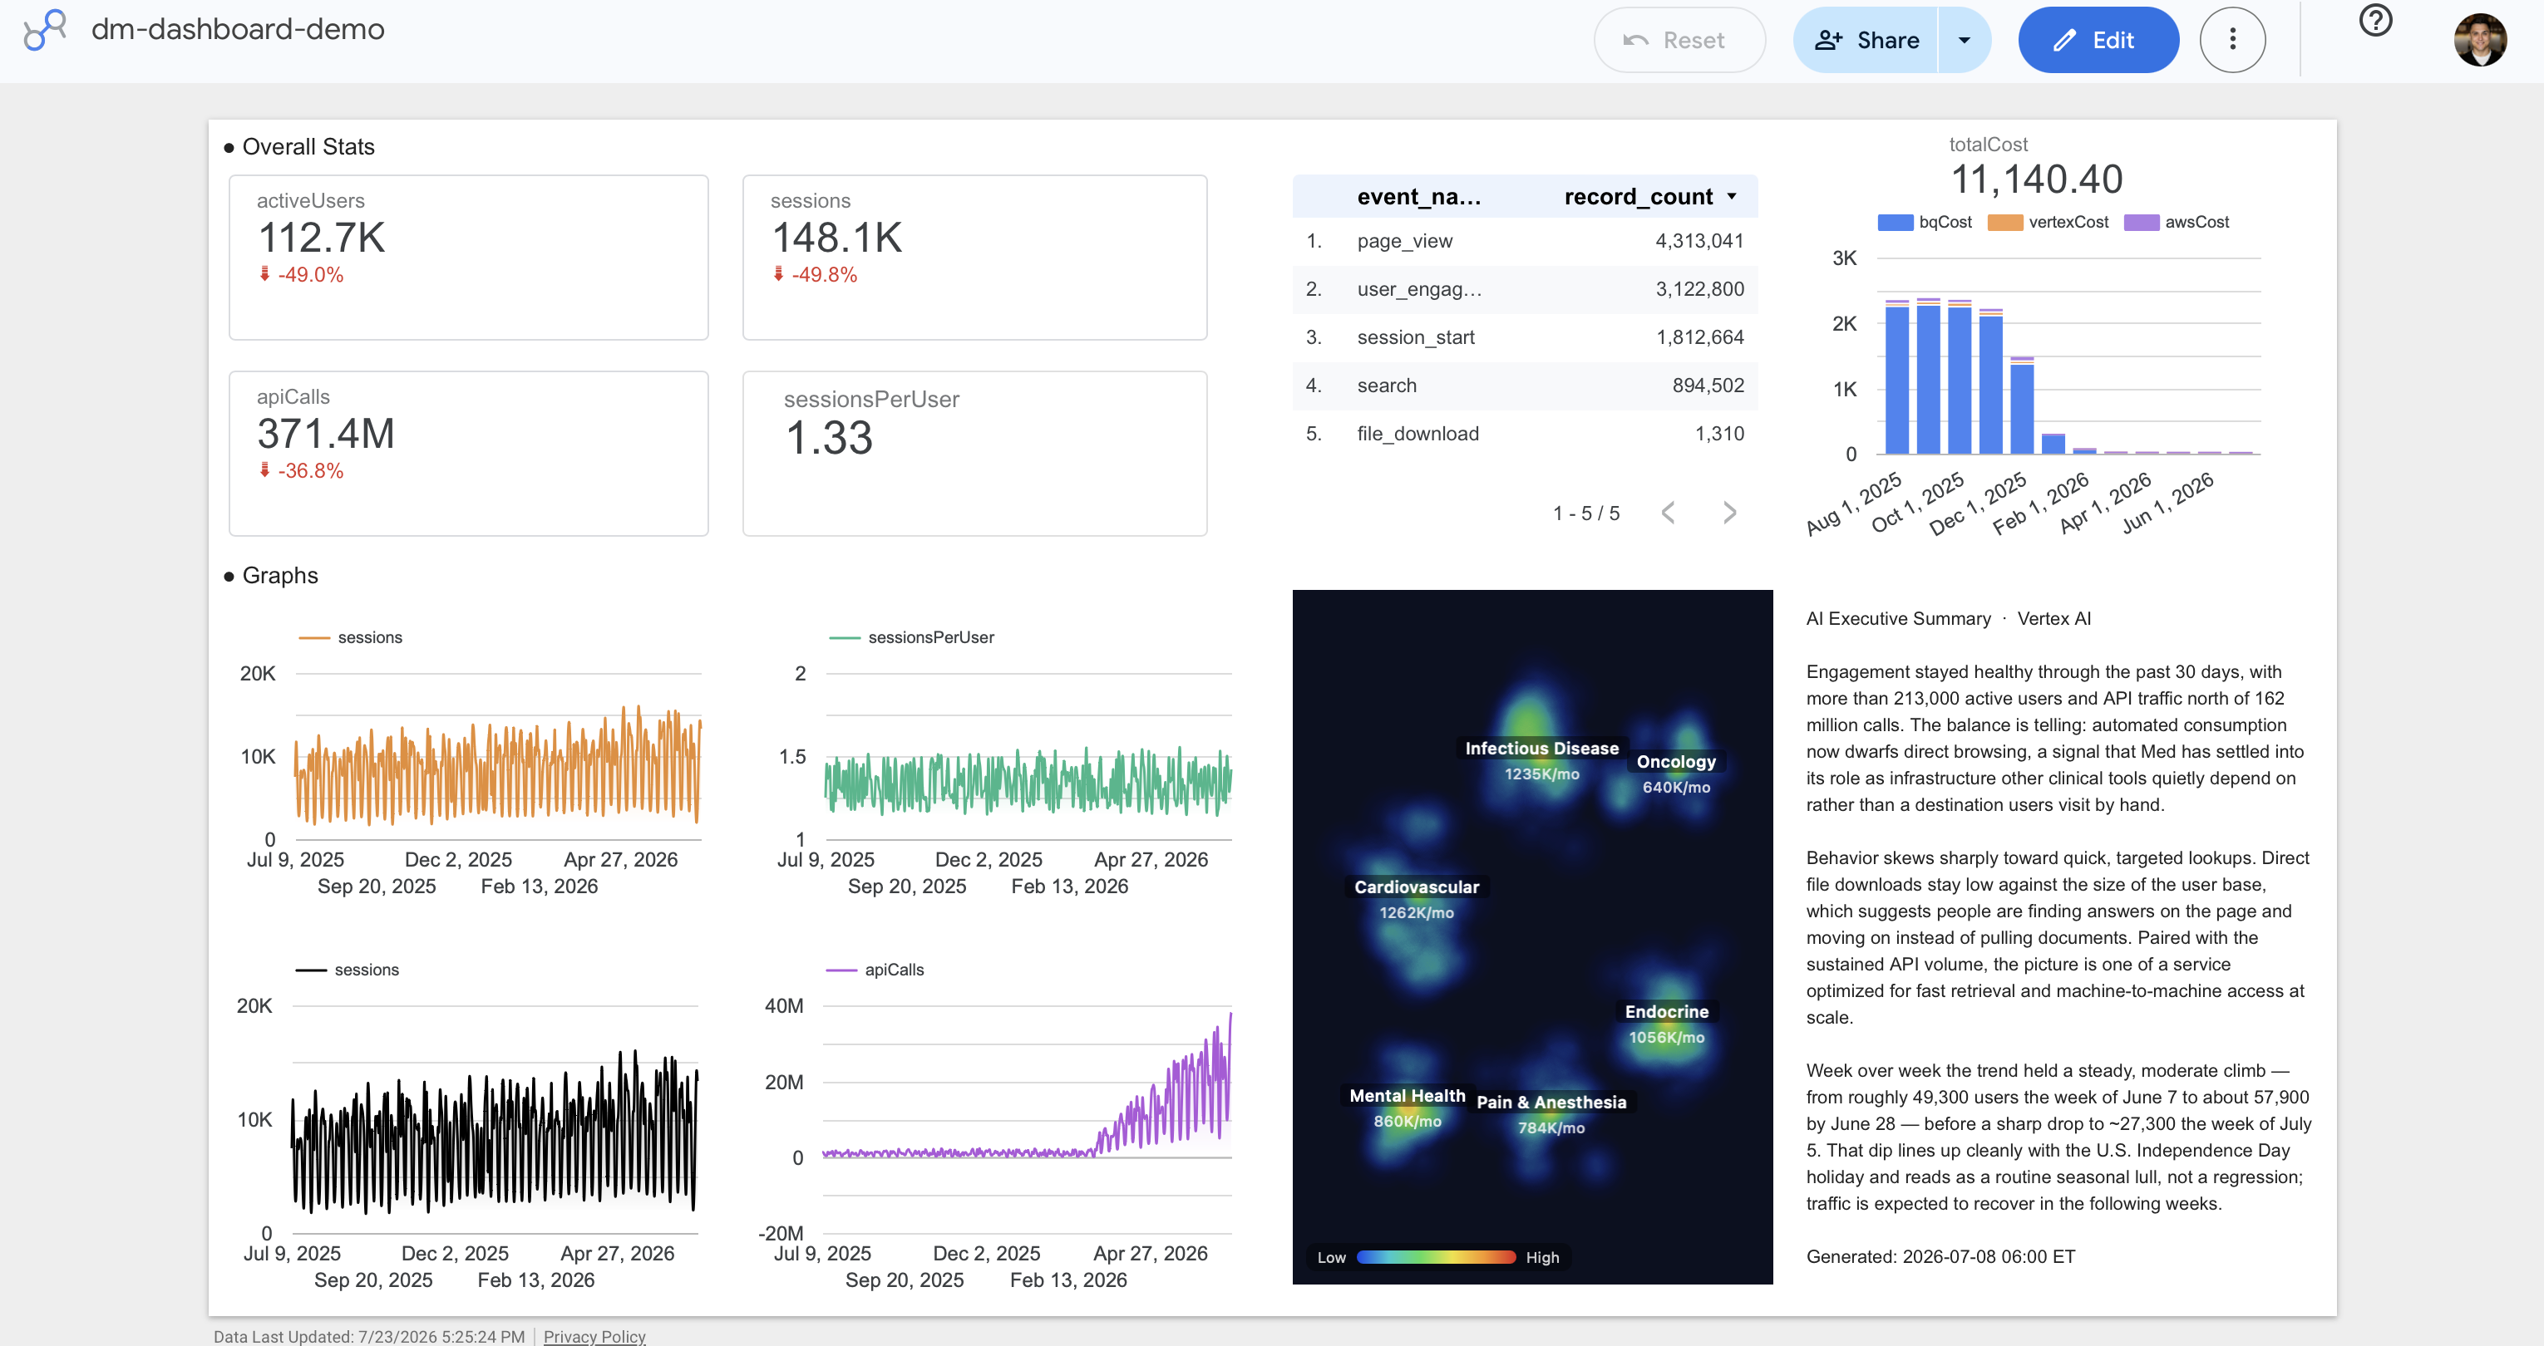Image resolution: width=2544 pixels, height=1346 pixels.
Task: Go to the previous table page arrow
Action: click(x=1668, y=512)
